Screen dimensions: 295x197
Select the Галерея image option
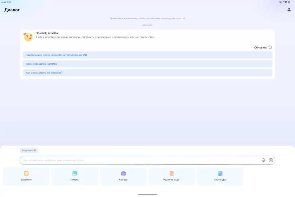click(x=74, y=176)
